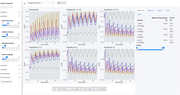Expand the AUEC (dynamic) section
The height and width of the screenshot is (95, 180).
(x=10, y=77)
